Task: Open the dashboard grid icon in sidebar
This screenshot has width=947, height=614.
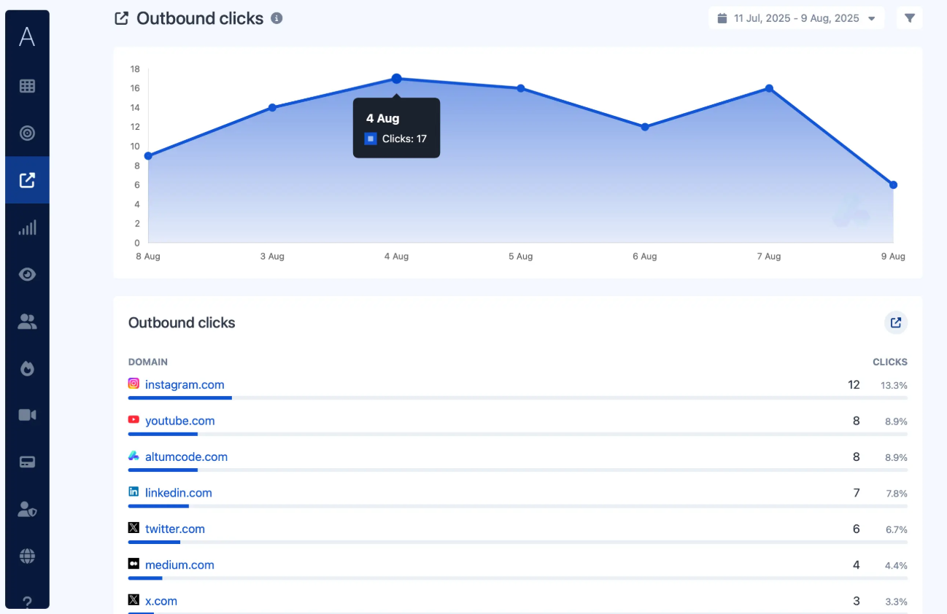Action: 27,86
